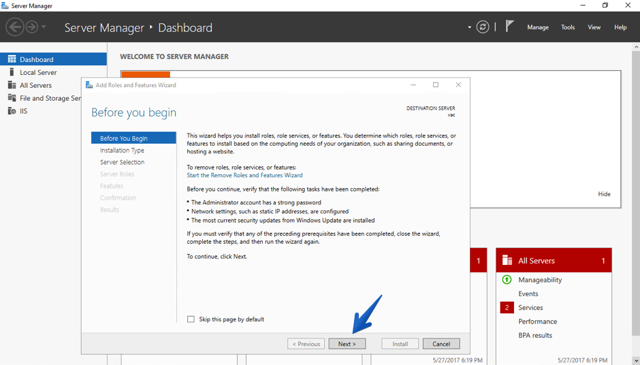Open the View menu
The height and width of the screenshot is (365, 640).
coord(594,27)
